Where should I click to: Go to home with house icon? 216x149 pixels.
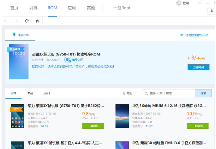(x=37, y=21)
